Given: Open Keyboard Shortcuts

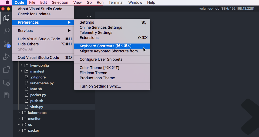Looking at the screenshot, I should 112,46.
